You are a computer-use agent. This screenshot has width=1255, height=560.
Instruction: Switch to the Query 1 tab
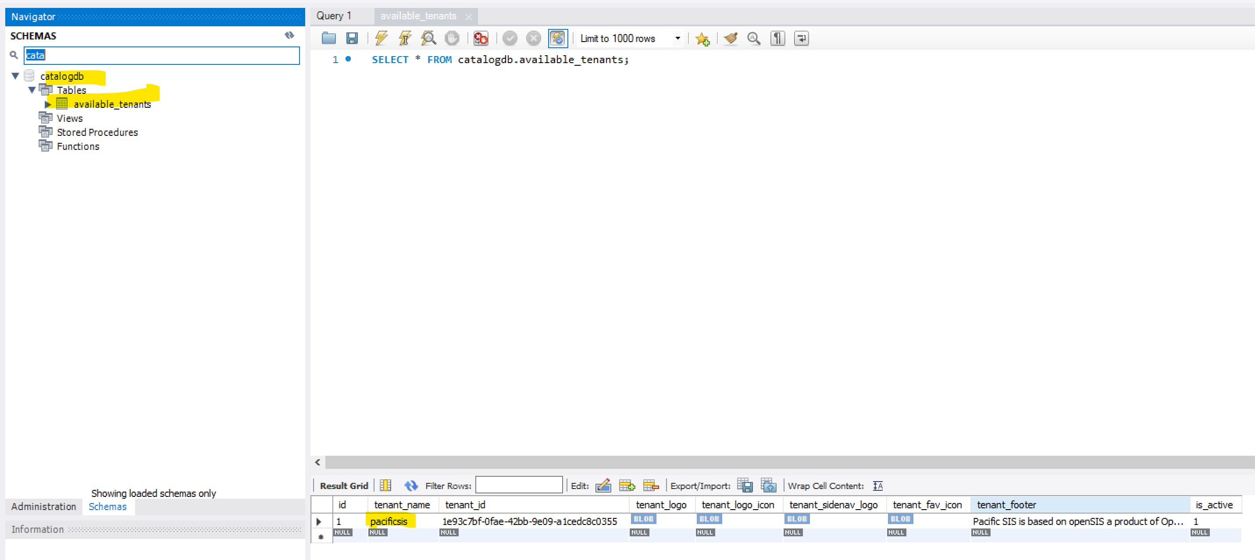coord(334,16)
